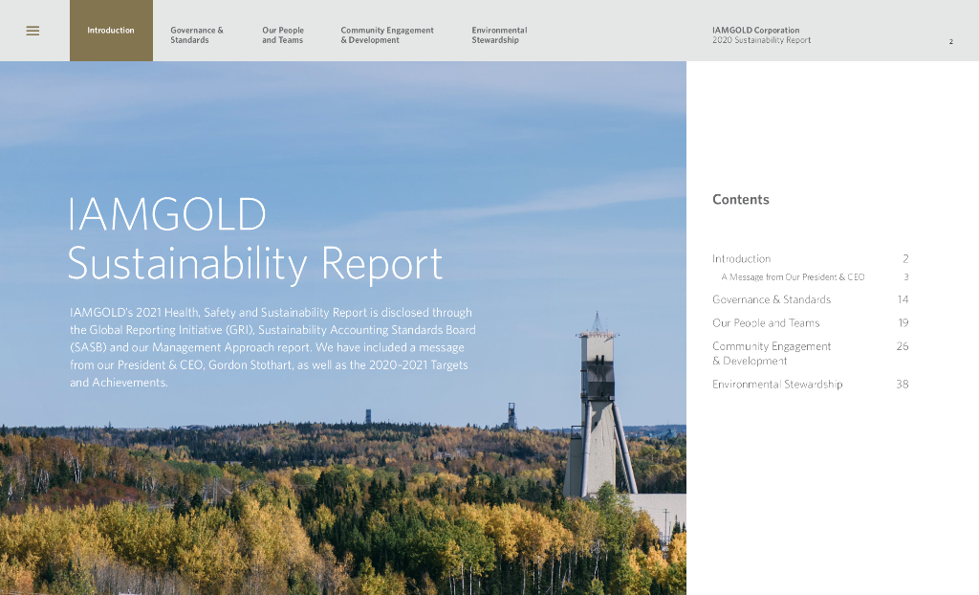Click the intro paragraph mentioning Gordon Stothart
979x595 pixels.
[272, 347]
